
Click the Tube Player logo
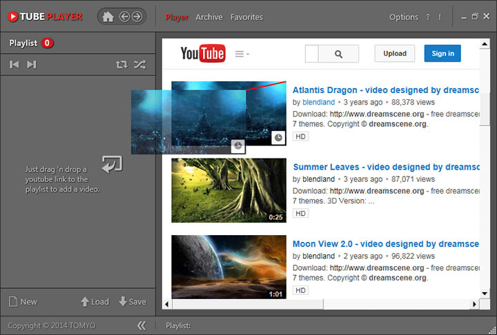tap(45, 17)
